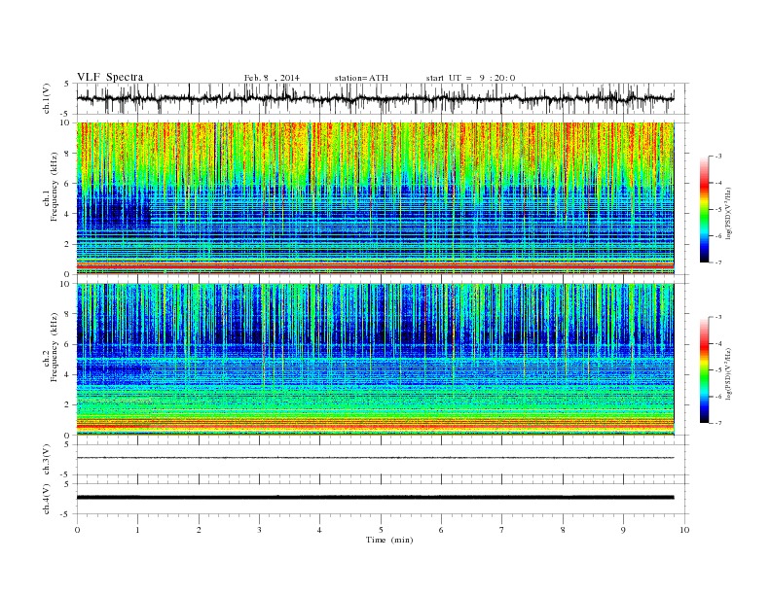The image size is (771, 595).
Task: Click the "station=ATH" label
Action: (x=361, y=78)
